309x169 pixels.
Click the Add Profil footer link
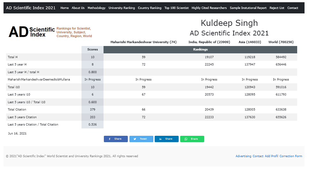click(271, 156)
